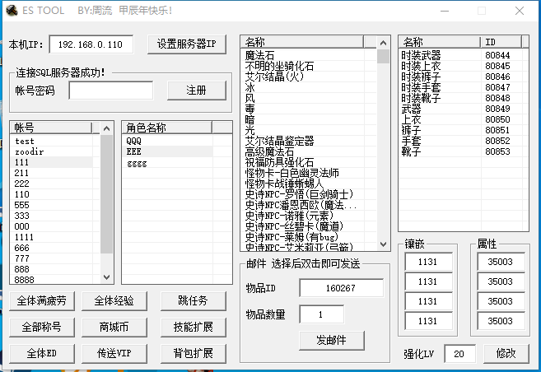Select 时装武器 row with ID 80844

click(x=460, y=55)
